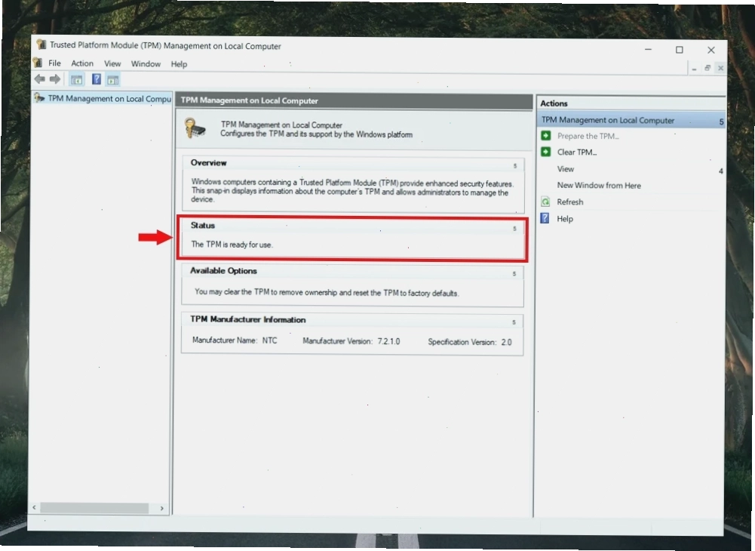Open the Window menu
The height and width of the screenshot is (551, 755).
click(146, 63)
